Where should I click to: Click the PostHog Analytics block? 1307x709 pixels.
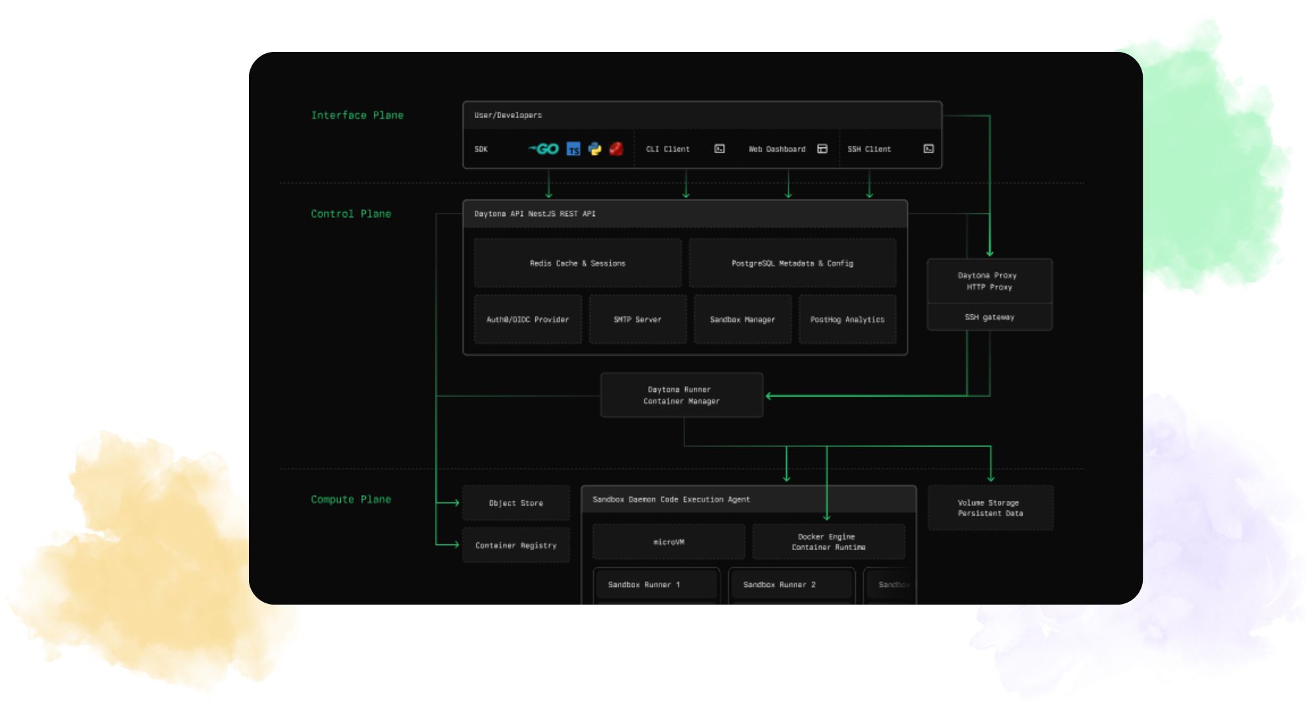pyautogui.click(x=847, y=320)
